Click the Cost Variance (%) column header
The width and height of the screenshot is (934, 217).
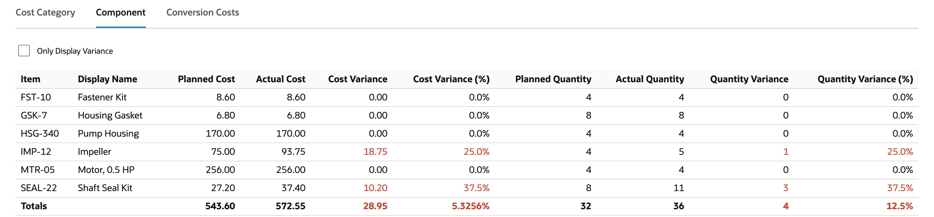pyautogui.click(x=451, y=79)
